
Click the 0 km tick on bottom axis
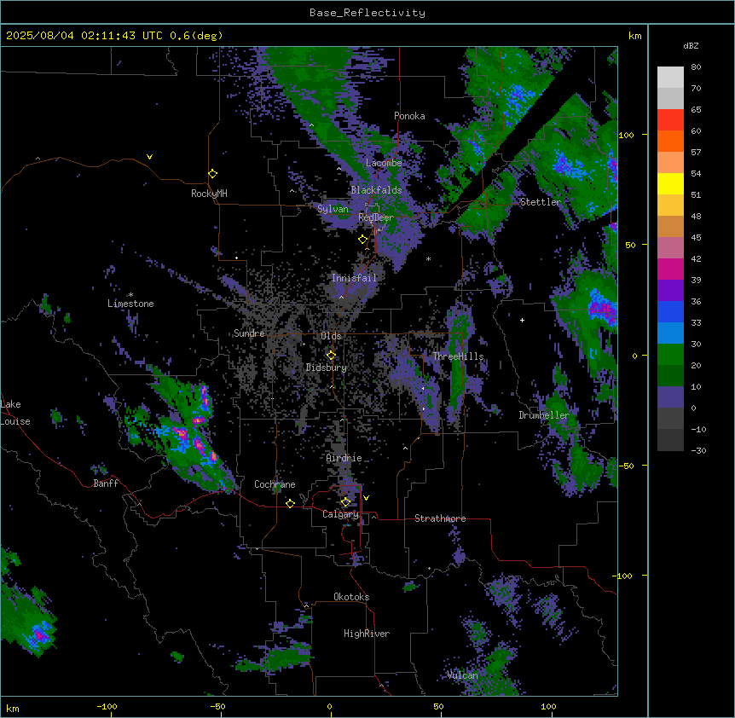pyautogui.click(x=329, y=706)
